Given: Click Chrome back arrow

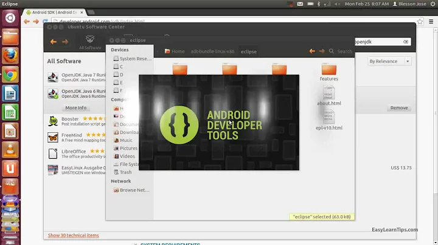Looking at the screenshot, I should tap(27, 21).
